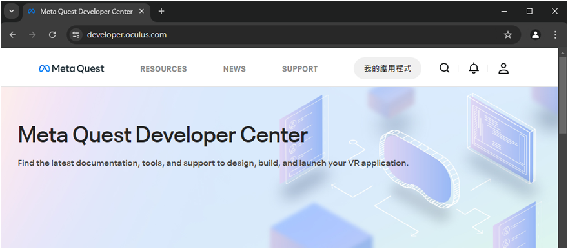
Task: Open Chrome three-dot menu
Action: 555,35
